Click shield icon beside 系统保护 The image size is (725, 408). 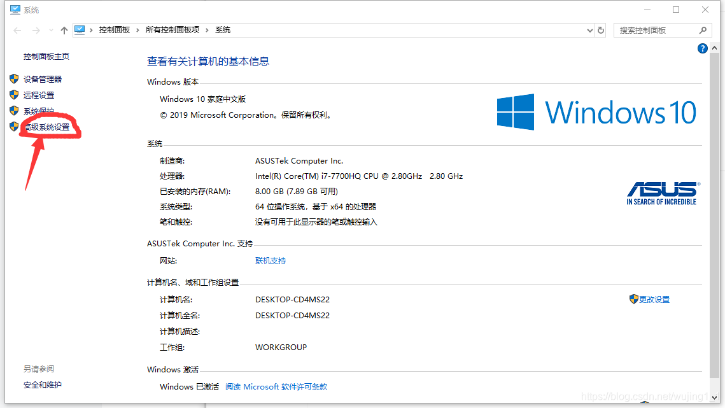point(14,111)
